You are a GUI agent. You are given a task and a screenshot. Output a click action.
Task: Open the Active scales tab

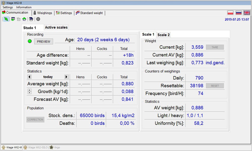click(x=56, y=27)
